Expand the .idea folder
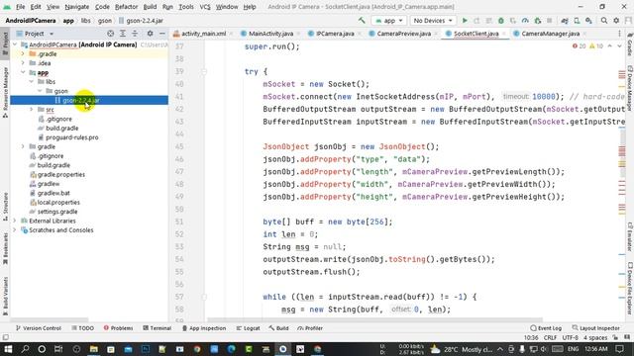Viewport: 634px width, 356px height. click(23, 63)
